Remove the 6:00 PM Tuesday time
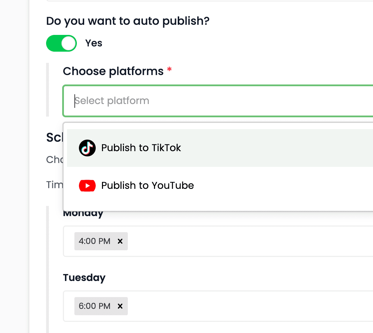This screenshot has height=333, width=373. pos(120,306)
